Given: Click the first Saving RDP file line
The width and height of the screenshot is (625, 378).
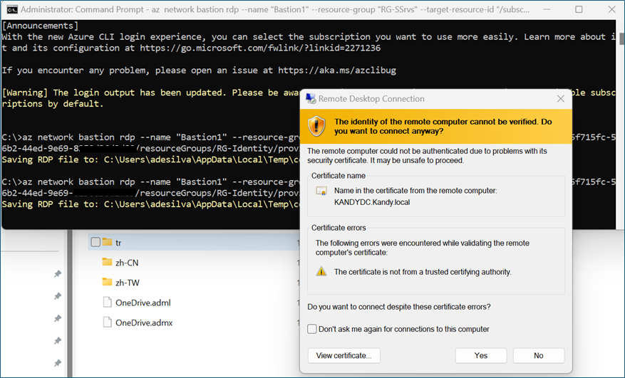Looking at the screenshot, I should pyautogui.click(x=150, y=159).
